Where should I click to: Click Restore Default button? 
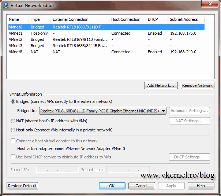(22, 186)
